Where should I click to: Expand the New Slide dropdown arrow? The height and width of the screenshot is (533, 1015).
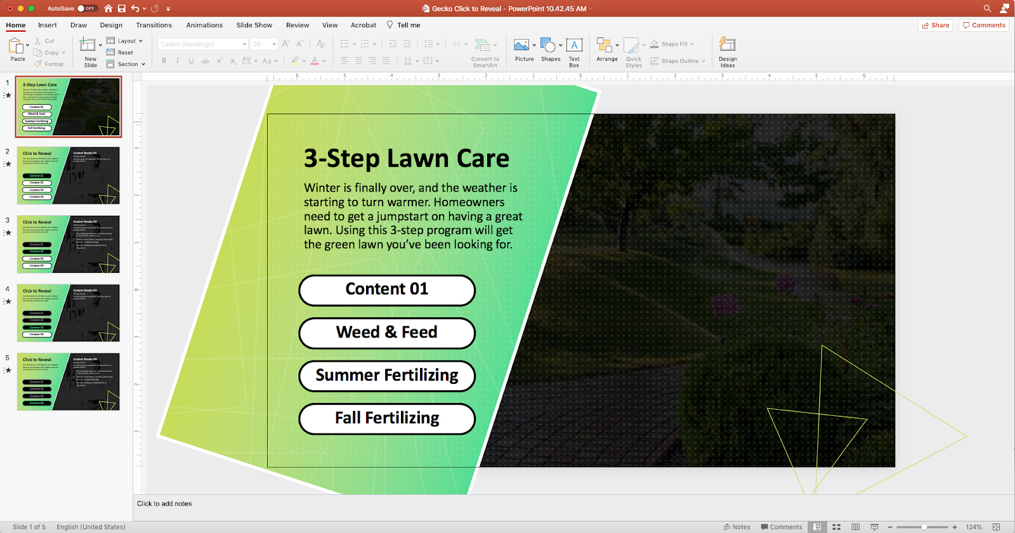(x=100, y=46)
